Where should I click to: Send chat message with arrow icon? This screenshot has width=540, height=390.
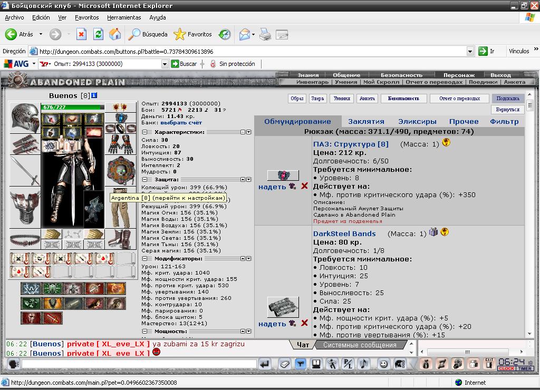pyautogui.click(x=265, y=364)
